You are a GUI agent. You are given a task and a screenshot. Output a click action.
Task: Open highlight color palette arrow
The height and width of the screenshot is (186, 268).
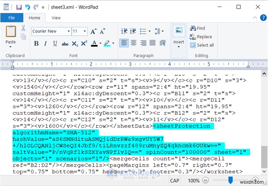coord(113,43)
